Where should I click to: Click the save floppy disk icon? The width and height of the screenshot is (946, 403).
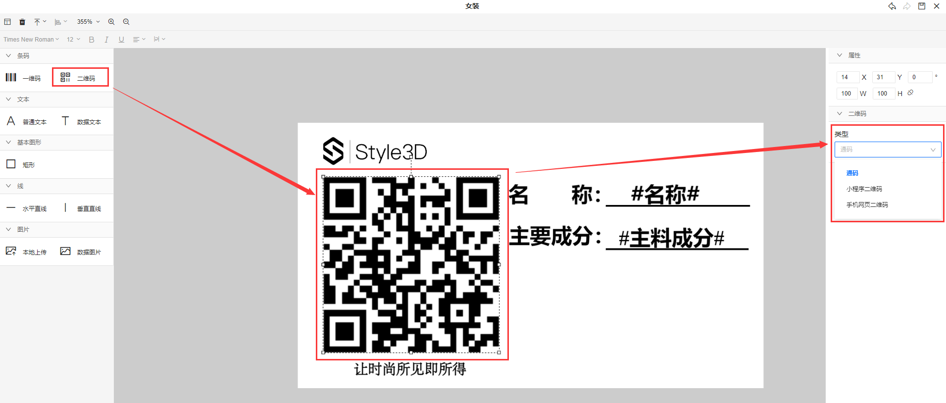(922, 6)
